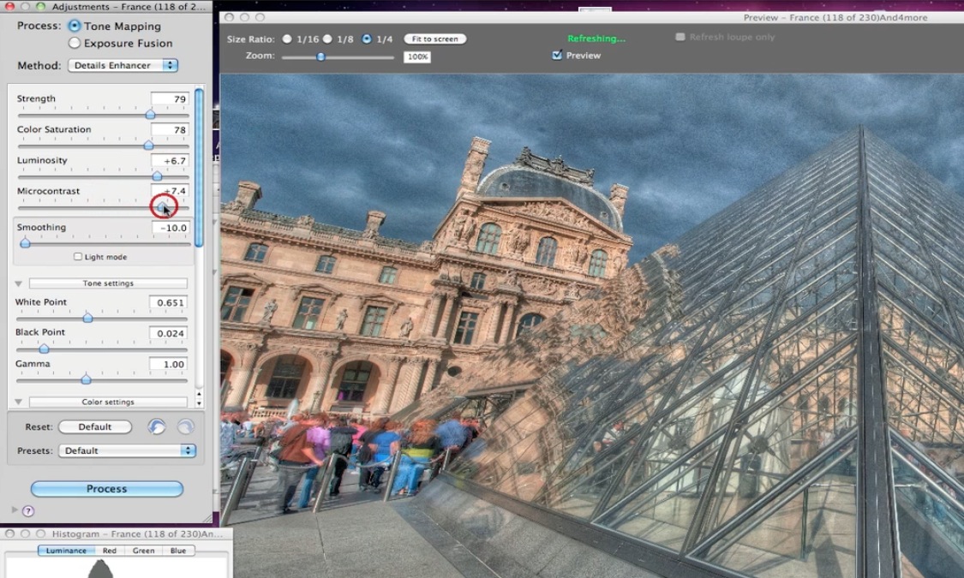Open the Method dropdown showing Details Enhancer

click(x=123, y=65)
